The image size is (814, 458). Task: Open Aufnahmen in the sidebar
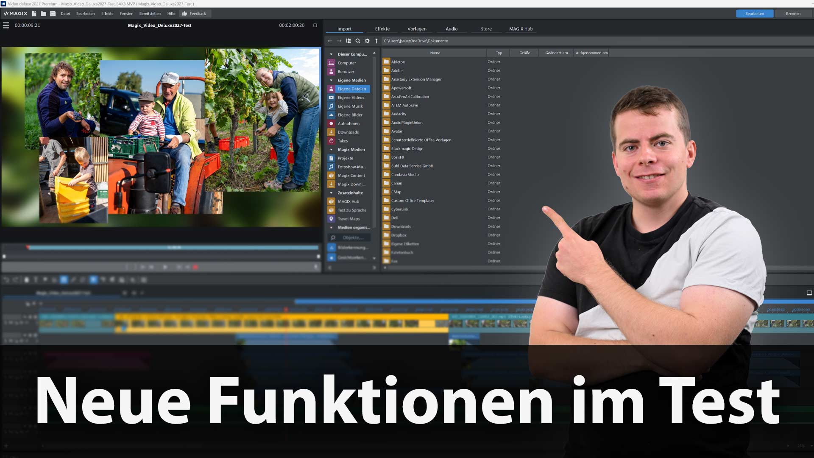tap(348, 124)
